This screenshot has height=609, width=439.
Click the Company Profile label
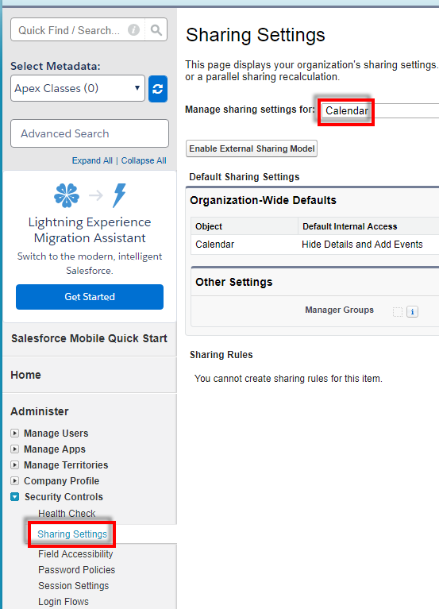coord(62,481)
